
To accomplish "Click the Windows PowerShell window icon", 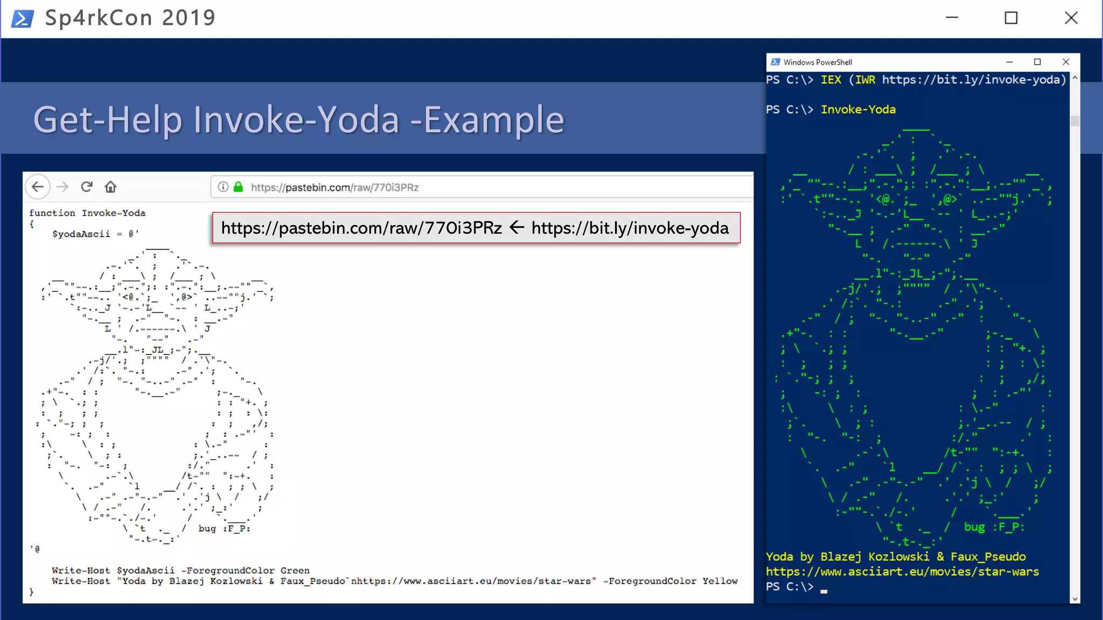I will (x=775, y=62).
